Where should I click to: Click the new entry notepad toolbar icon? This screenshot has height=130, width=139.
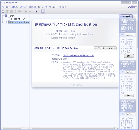point(7,11)
